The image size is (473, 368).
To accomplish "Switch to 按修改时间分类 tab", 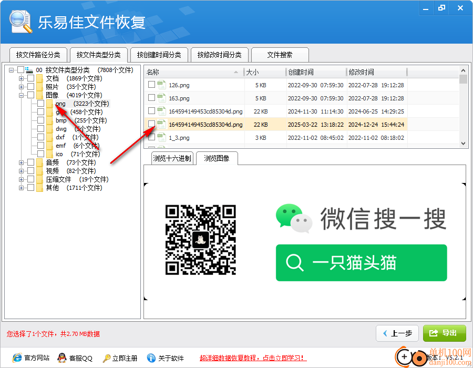I will (x=219, y=55).
